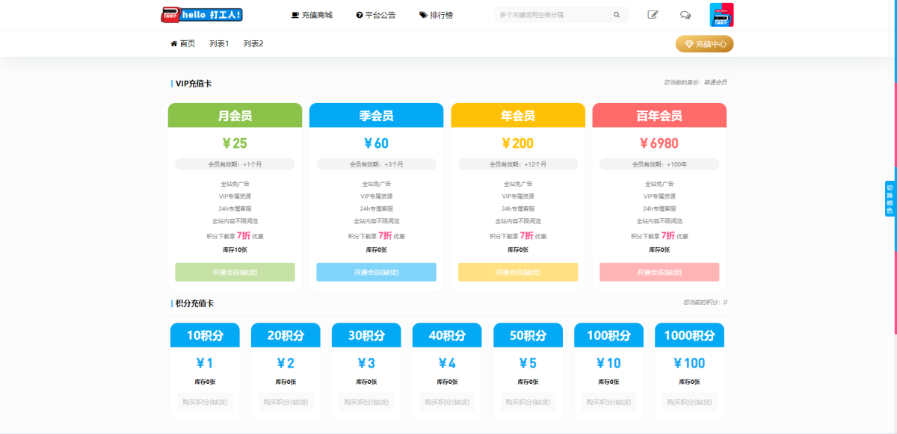Click 购买积分 button under 10积分 card
Screen dimensions: 897x434
click(205, 402)
